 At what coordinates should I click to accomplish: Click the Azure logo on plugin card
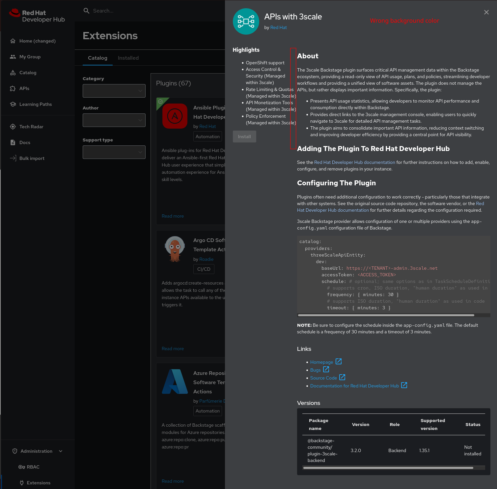coord(175,382)
